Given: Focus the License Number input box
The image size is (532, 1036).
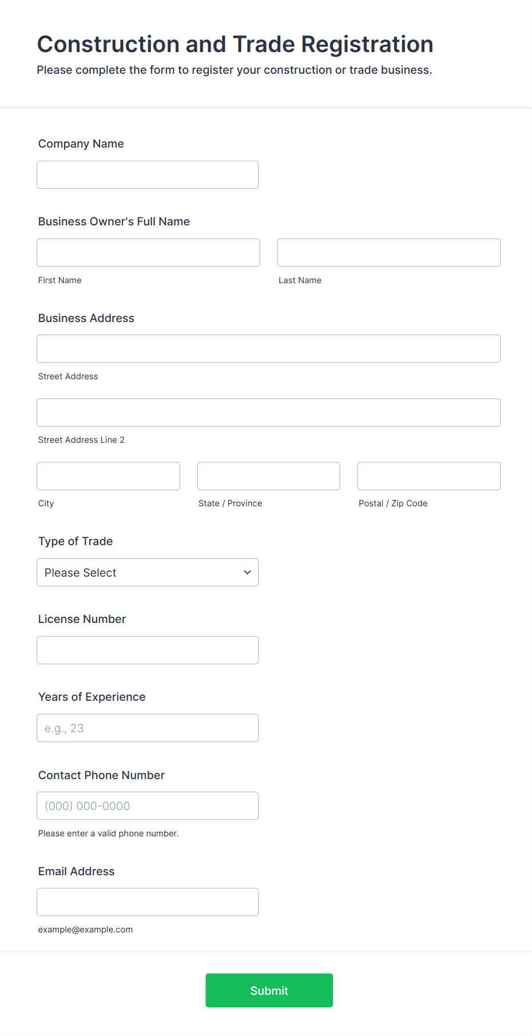Looking at the screenshot, I should [x=148, y=650].
